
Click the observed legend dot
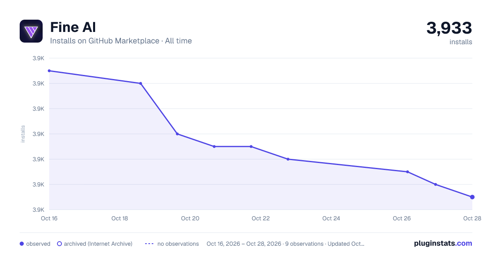click(x=22, y=244)
